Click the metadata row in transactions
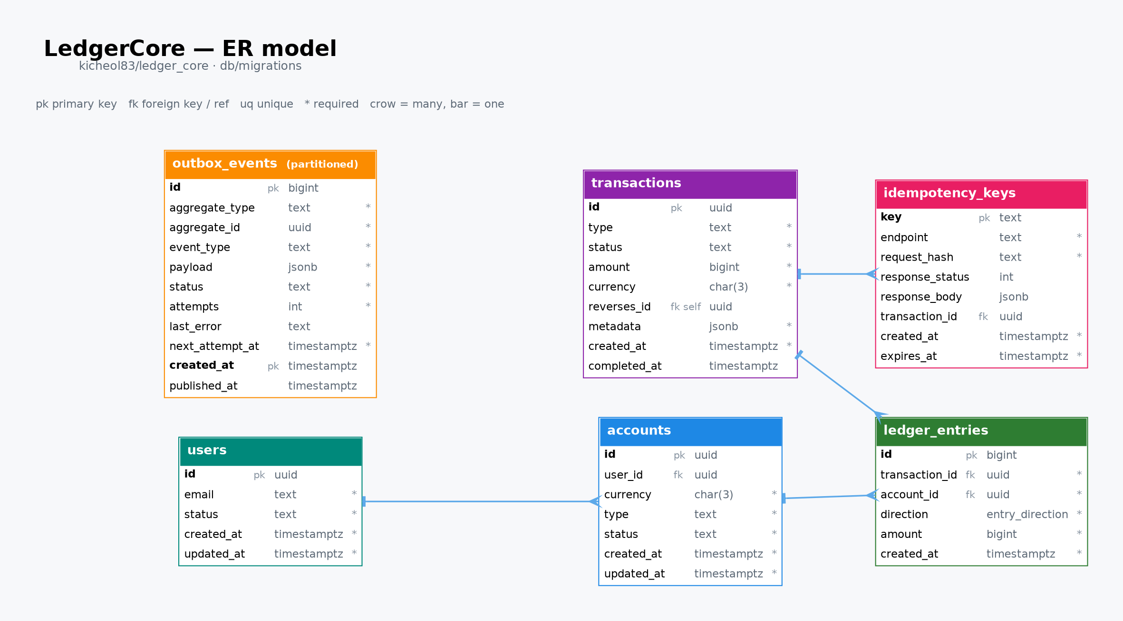Viewport: 1123px width, 621px height. [x=690, y=327]
